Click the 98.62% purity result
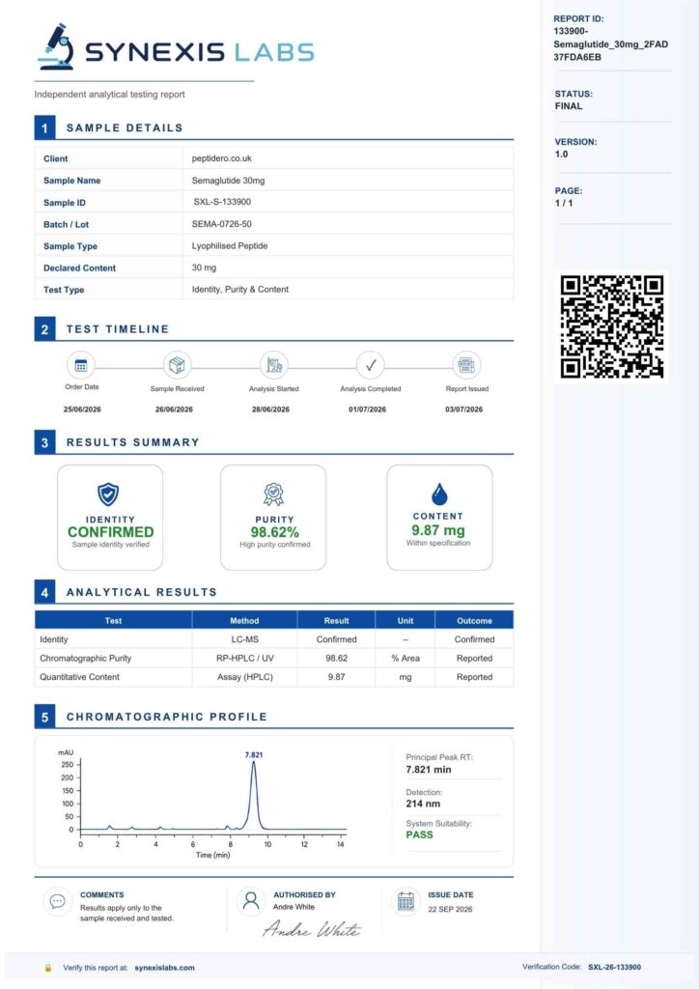This screenshot has width=699, height=989. [x=275, y=532]
